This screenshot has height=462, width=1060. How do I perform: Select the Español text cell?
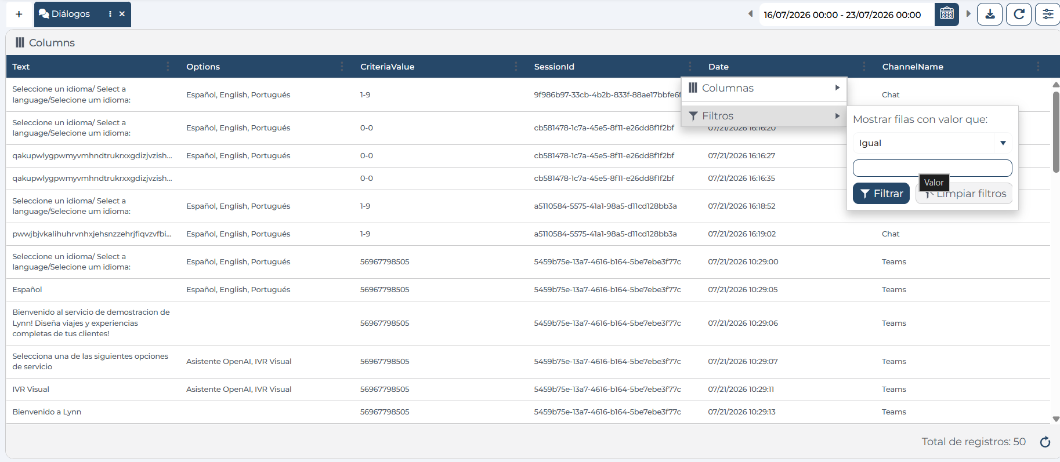coord(27,290)
